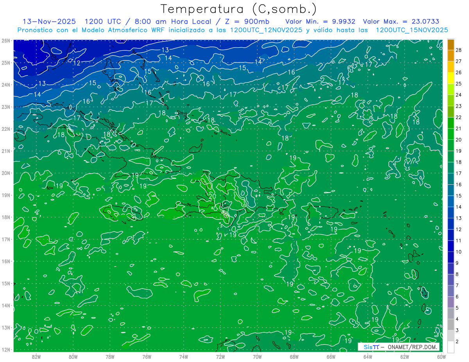Click the title 'Temperatura (C,somb.)'

[x=239, y=9]
